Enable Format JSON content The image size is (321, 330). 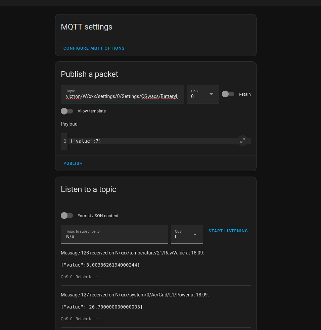click(67, 216)
